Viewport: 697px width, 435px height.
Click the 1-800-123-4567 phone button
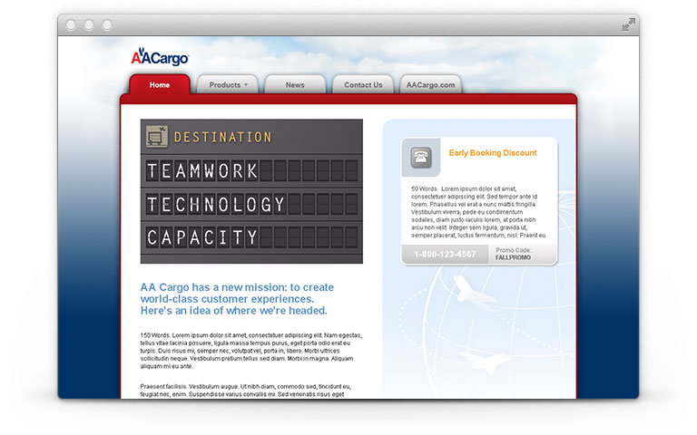click(445, 254)
